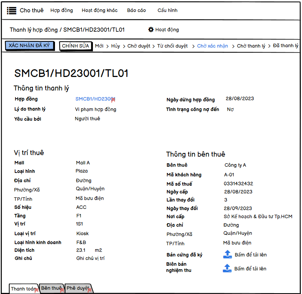Viewport: 302px width, 294px height.
Task: Click the F&B business type value
Action: pyautogui.click(x=81, y=243)
